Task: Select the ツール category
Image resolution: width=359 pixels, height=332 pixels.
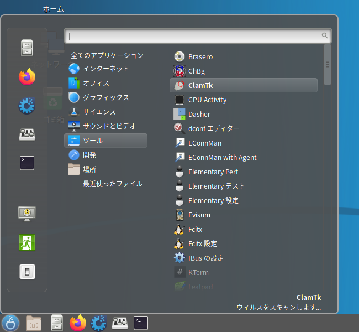Action: [105, 141]
